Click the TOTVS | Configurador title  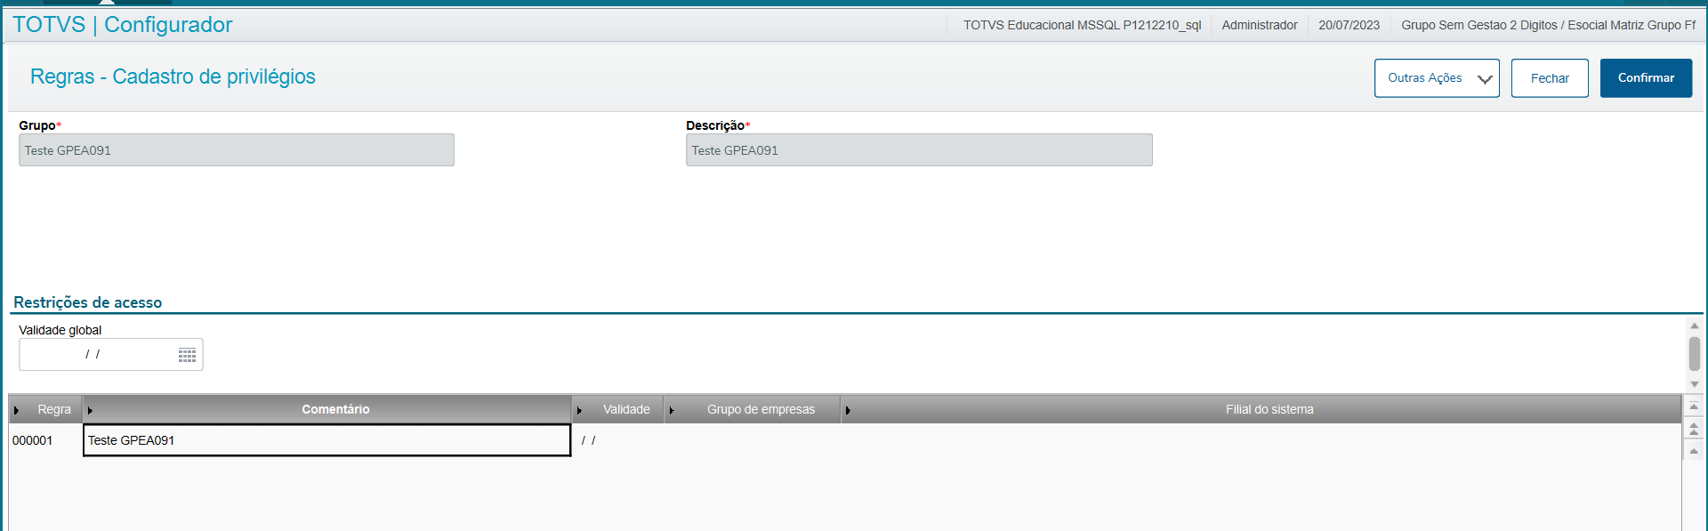[123, 25]
